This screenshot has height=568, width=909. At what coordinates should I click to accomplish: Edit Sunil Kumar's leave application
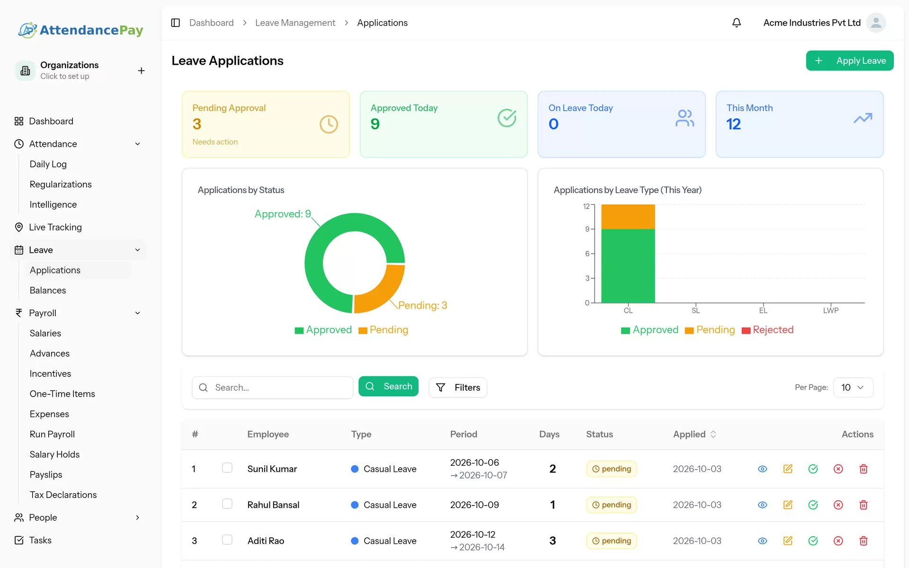(788, 469)
